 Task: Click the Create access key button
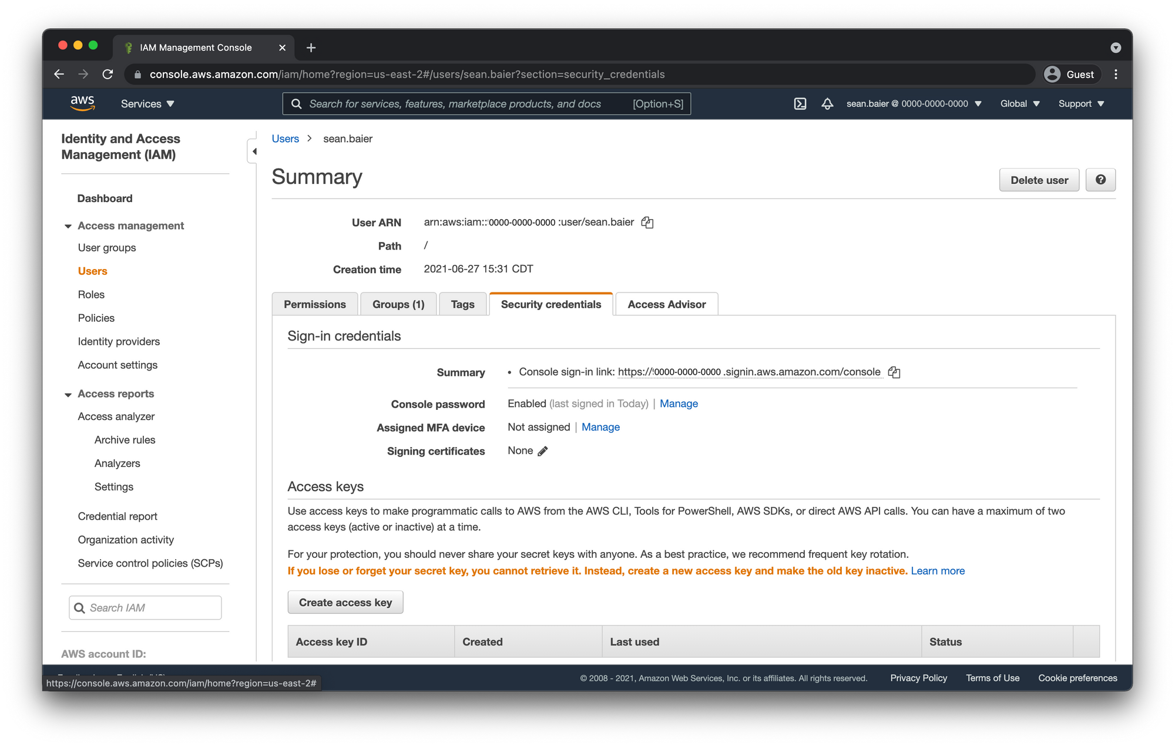click(x=345, y=601)
